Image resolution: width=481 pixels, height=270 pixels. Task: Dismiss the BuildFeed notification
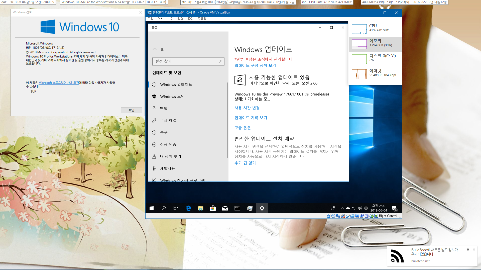pos(474,249)
